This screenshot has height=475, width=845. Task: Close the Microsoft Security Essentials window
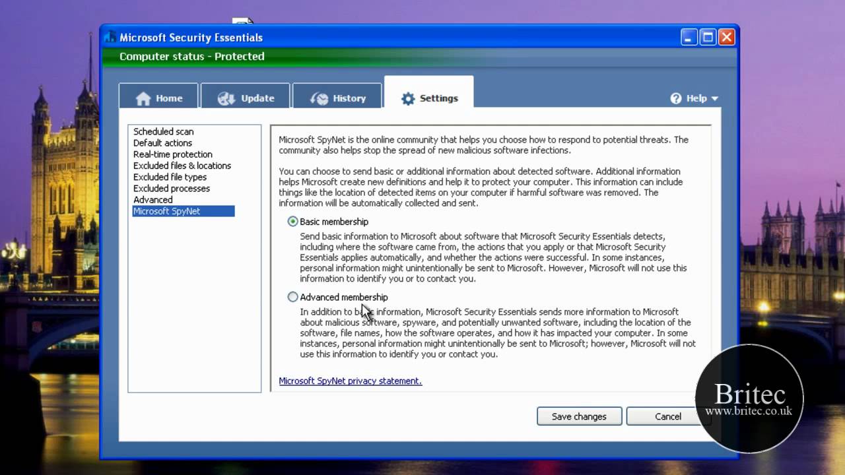tap(726, 37)
